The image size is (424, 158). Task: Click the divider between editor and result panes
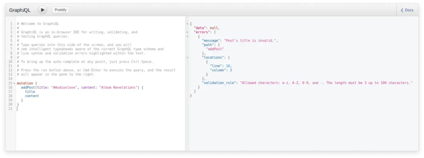(x=187, y=83)
